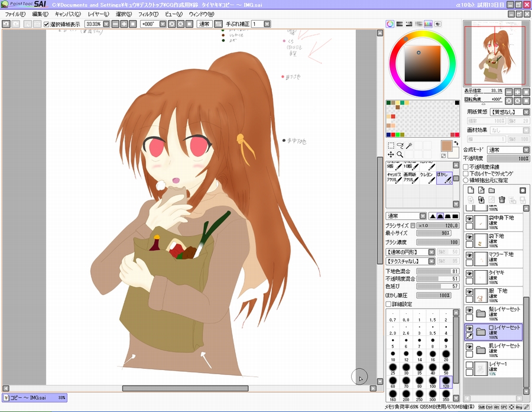Choose the ぼかし blur brush
Image resolution: width=532 pixels, height=412 pixels.
(x=445, y=178)
